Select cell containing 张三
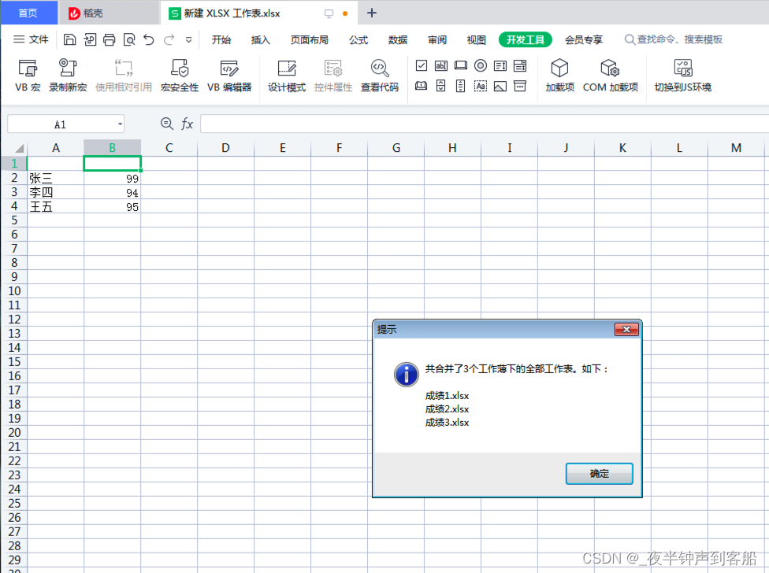 55,178
